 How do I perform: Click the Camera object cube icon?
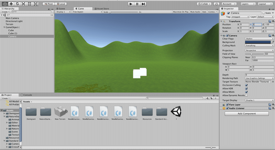coord(223,13)
